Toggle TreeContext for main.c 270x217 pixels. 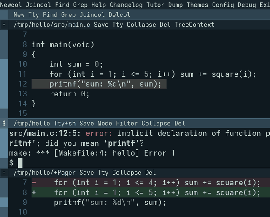pyautogui.click(x=194, y=25)
